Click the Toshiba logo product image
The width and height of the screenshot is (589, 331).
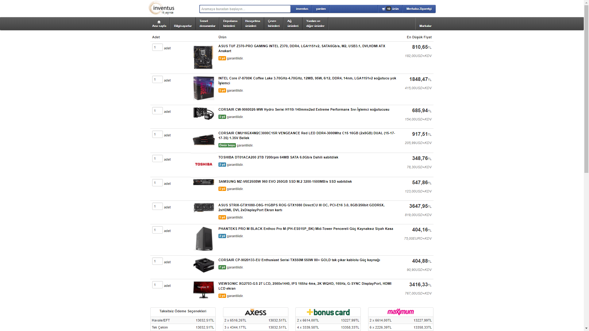pyautogui.click(x=203, y=165)
